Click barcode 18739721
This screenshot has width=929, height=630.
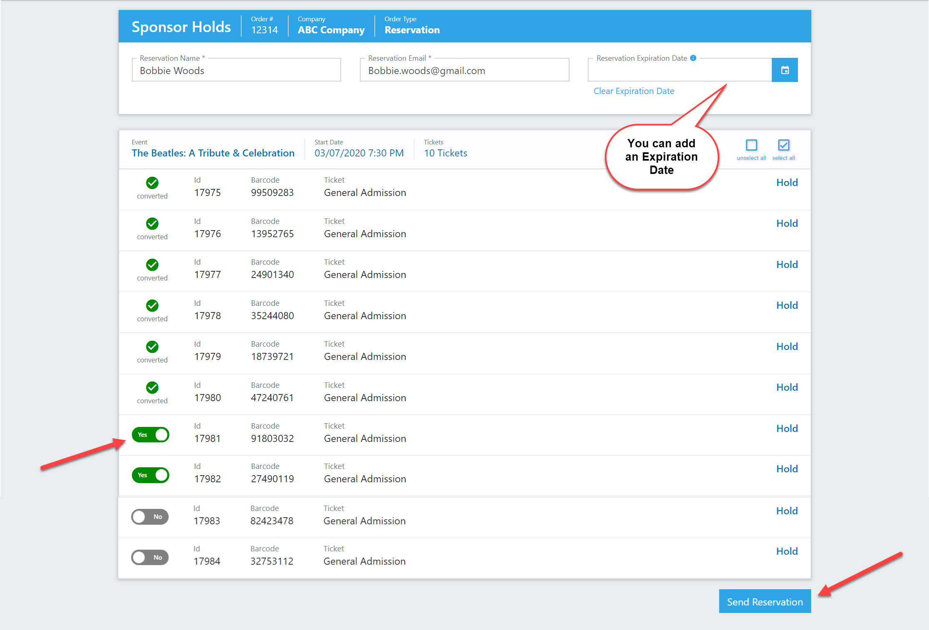pos(272,357)
